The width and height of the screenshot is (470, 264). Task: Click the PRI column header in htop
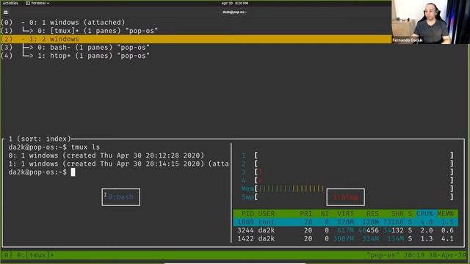pos(306,213)
